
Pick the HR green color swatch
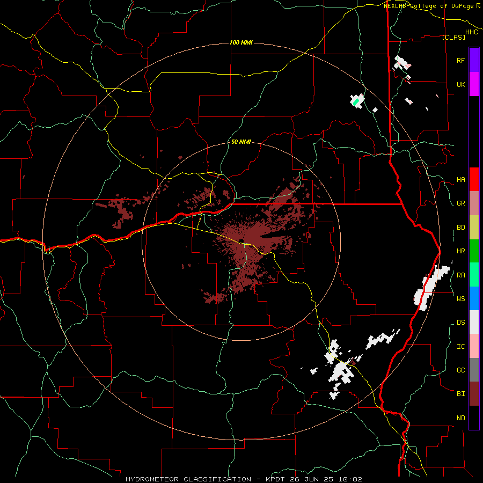point(474,251)
